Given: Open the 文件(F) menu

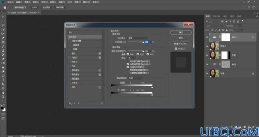Looking at the screenshot, I should point(11,2).
